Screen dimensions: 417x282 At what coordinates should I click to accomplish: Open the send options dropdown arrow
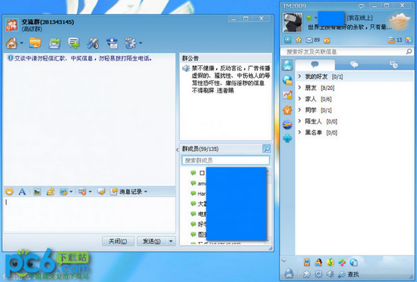pyautogui.click(x=171, y=241)
